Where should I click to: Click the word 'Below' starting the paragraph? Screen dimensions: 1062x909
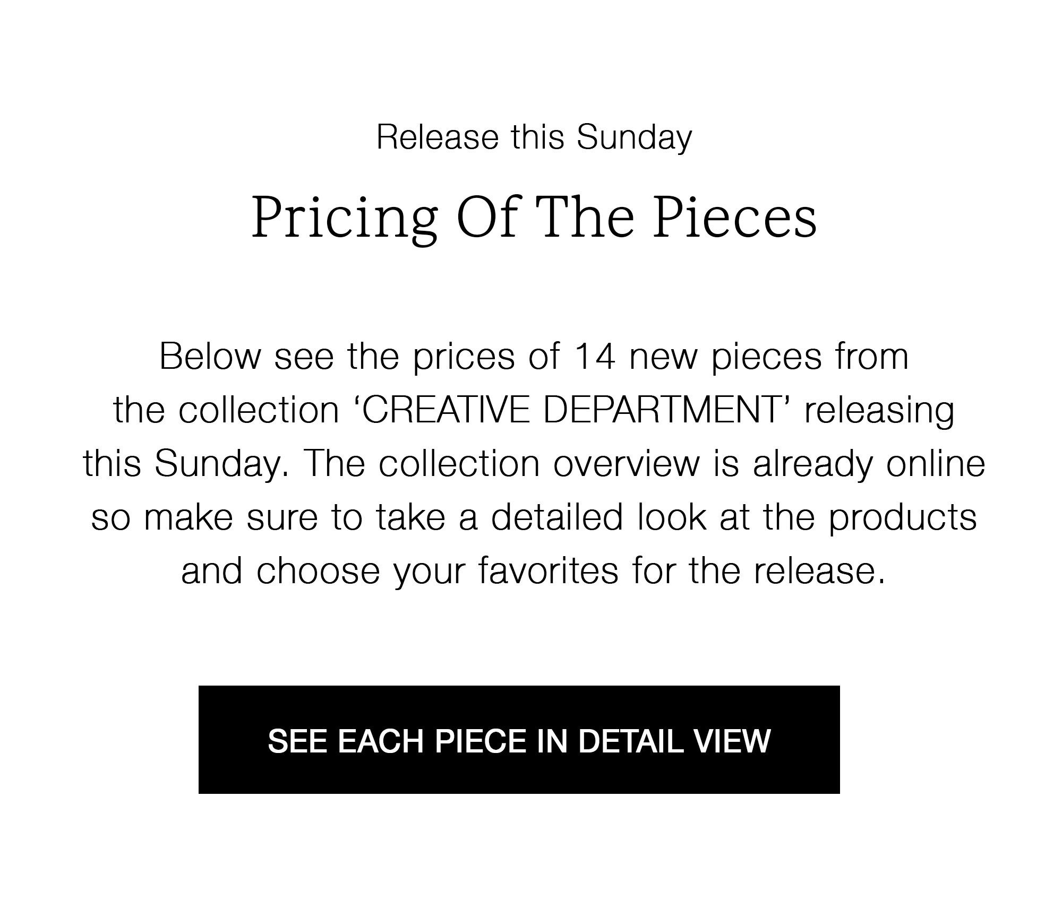(210, 357)
